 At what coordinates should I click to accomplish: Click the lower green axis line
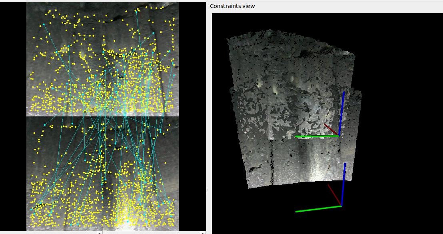point(318,208)
